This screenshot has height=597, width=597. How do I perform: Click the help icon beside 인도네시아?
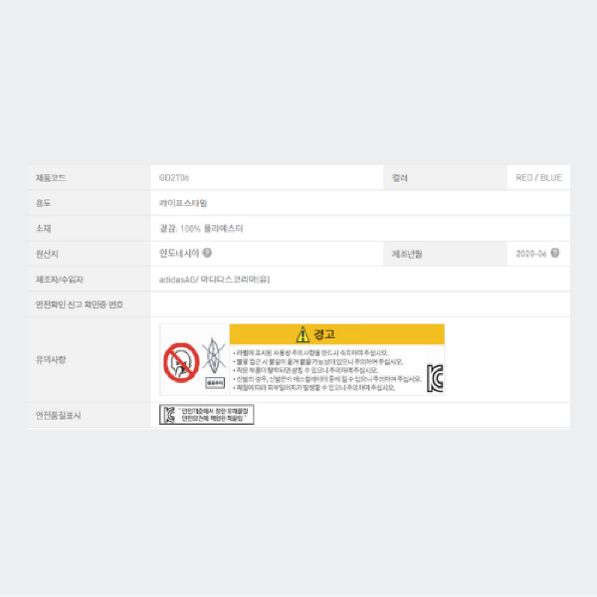pyautogui.click(x=207, y=253)
